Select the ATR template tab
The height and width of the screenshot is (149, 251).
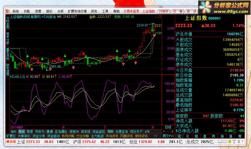coord(147,132)
